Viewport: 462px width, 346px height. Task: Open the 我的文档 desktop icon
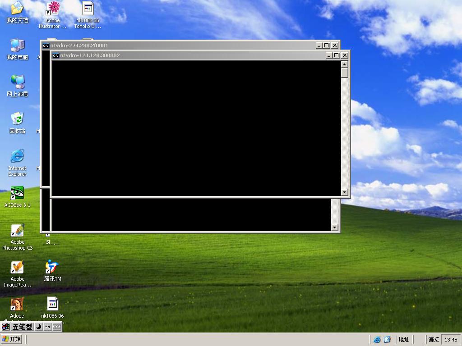(x=18, y=12)
